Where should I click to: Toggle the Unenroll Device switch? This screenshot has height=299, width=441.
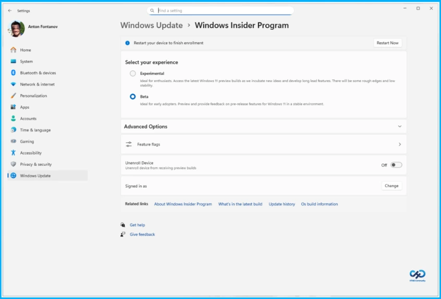(x=396, y=165)
